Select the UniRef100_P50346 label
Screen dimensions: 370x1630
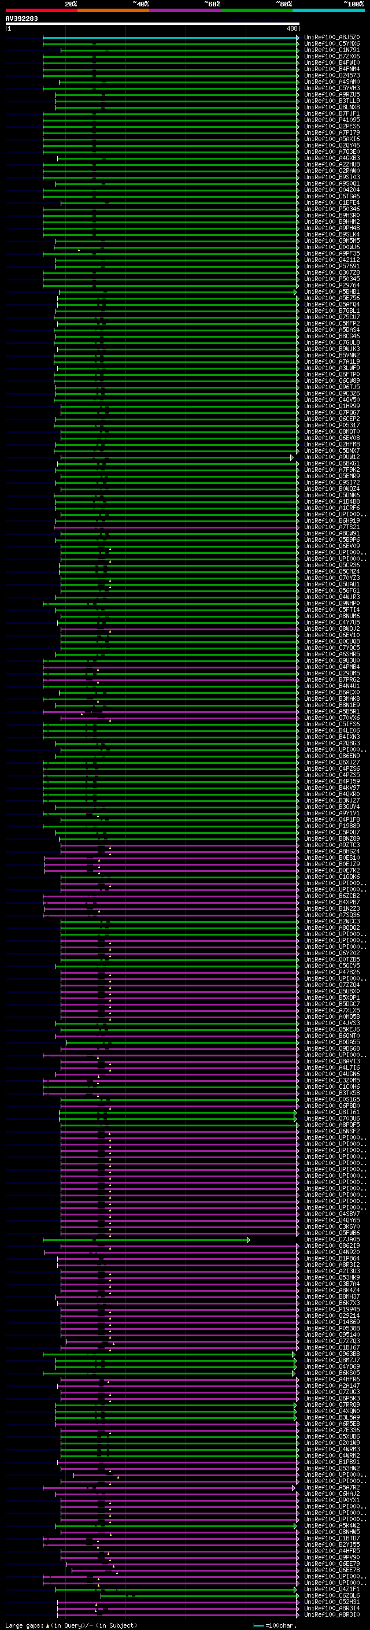coord(331,209)
